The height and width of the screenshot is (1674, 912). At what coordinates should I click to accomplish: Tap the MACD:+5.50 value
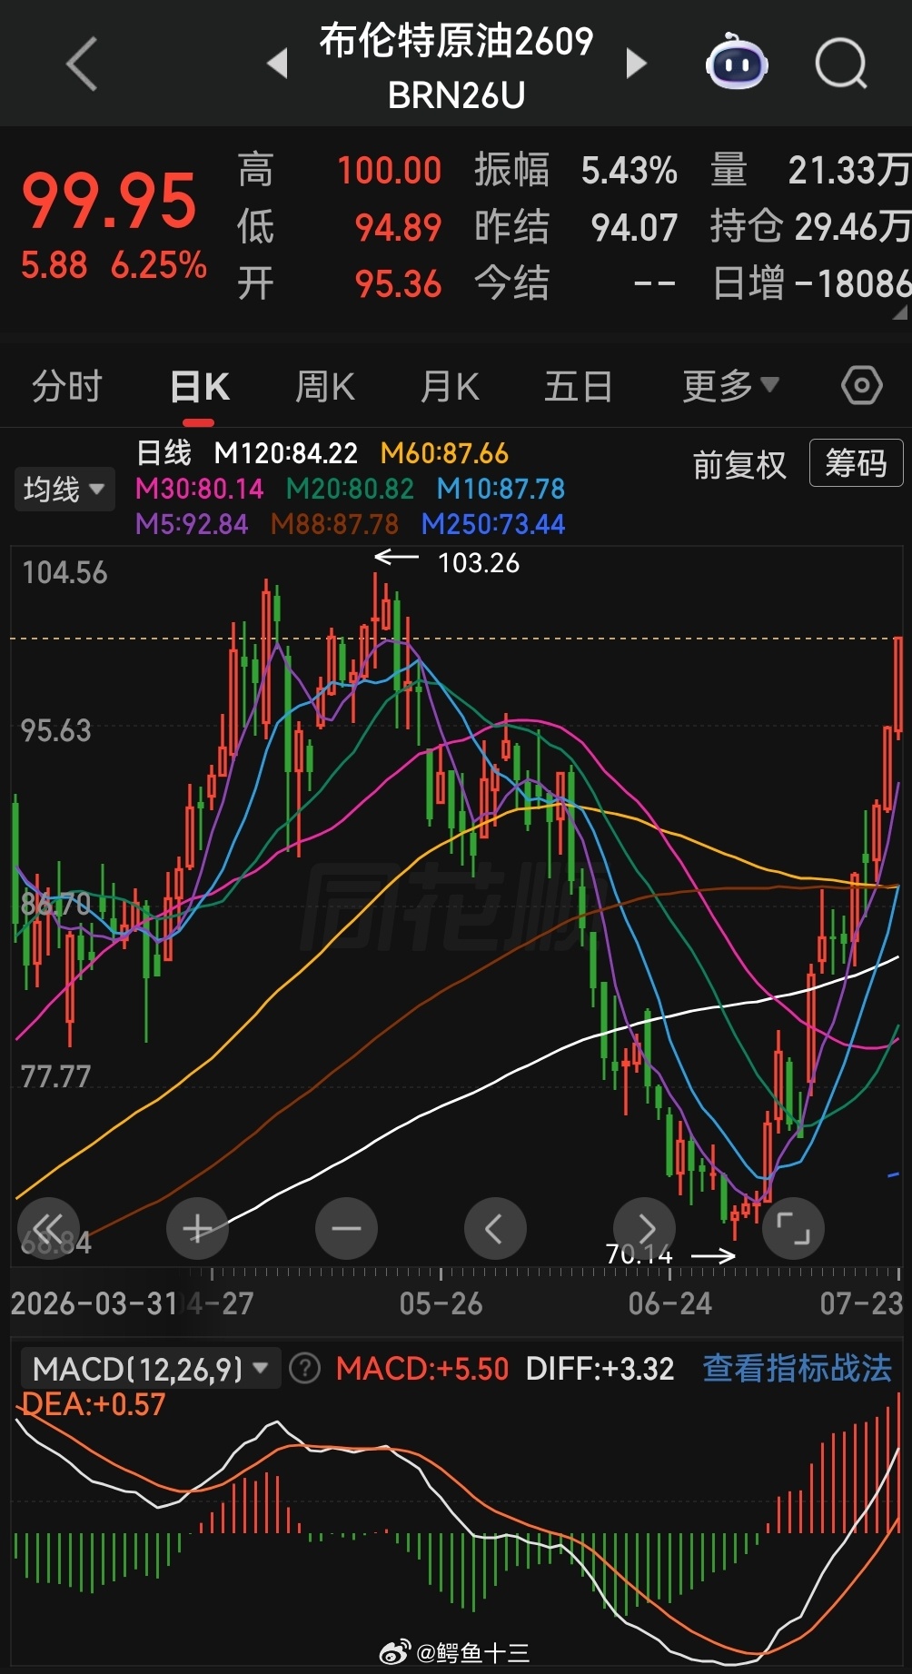pyautogui.click(x=422, y=1368)
